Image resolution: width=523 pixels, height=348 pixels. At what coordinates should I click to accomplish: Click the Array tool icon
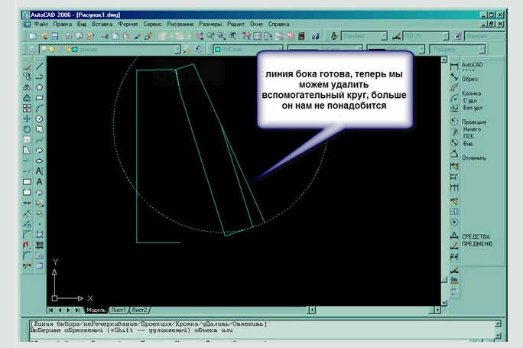coord(27,109)
